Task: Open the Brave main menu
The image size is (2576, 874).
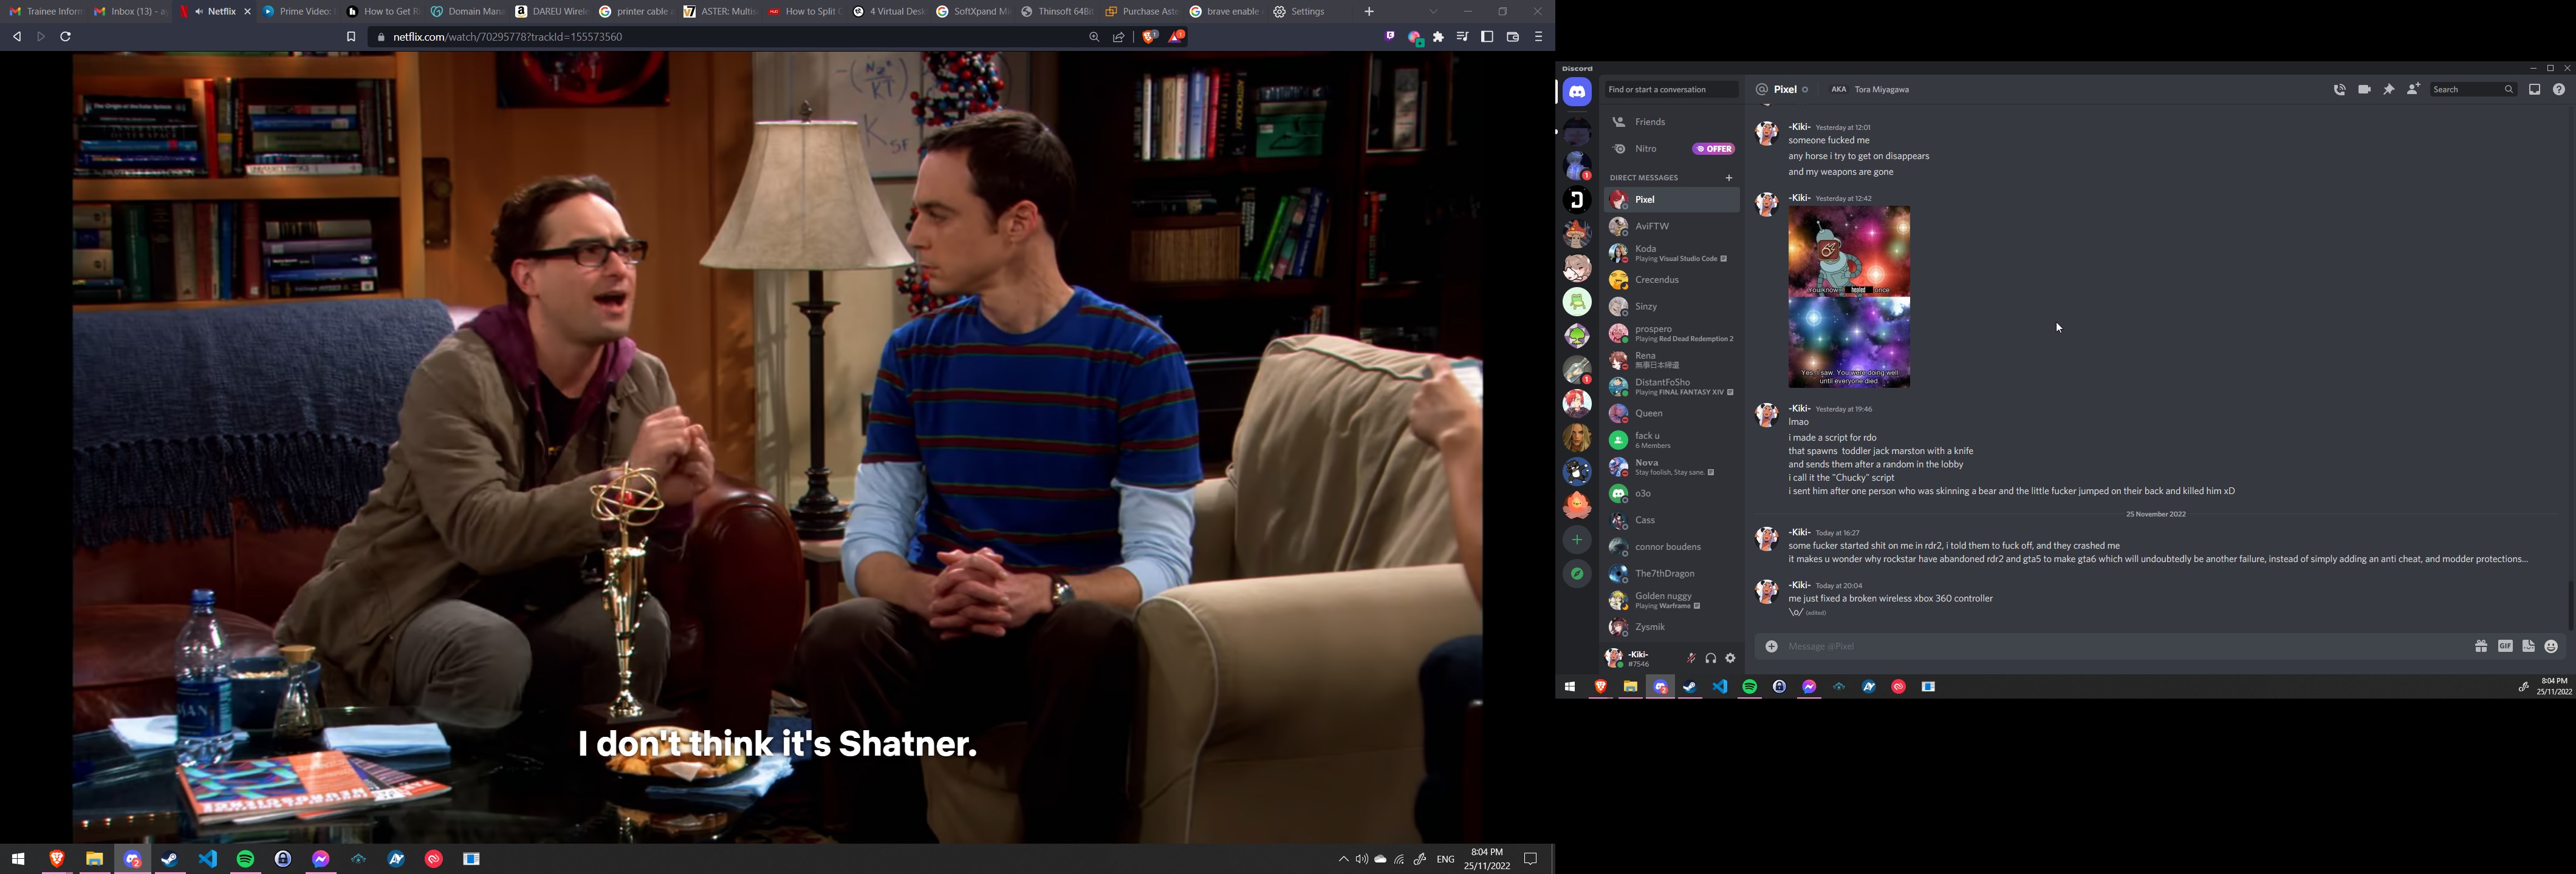Action: [x=1538, y=37]
